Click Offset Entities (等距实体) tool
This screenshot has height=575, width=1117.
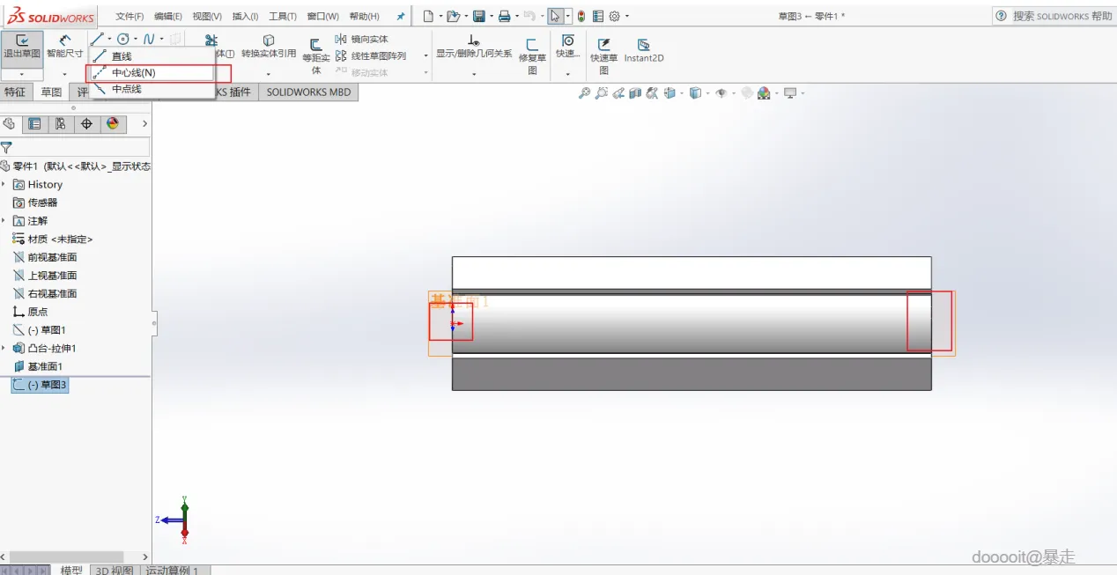(x=316, y=56)
